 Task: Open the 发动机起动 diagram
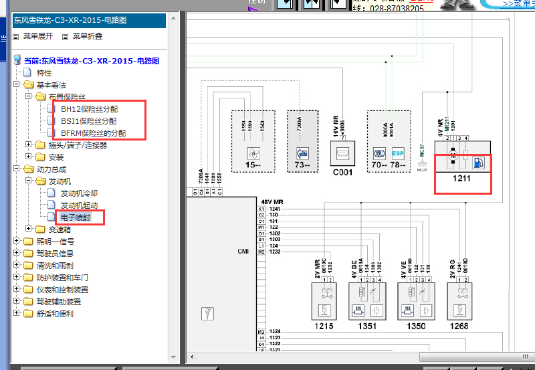coord(79,205)
